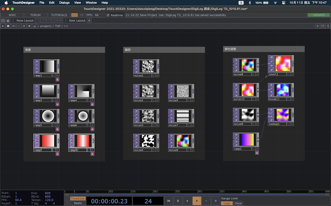Jump to the timeline start

pos(168,201)
